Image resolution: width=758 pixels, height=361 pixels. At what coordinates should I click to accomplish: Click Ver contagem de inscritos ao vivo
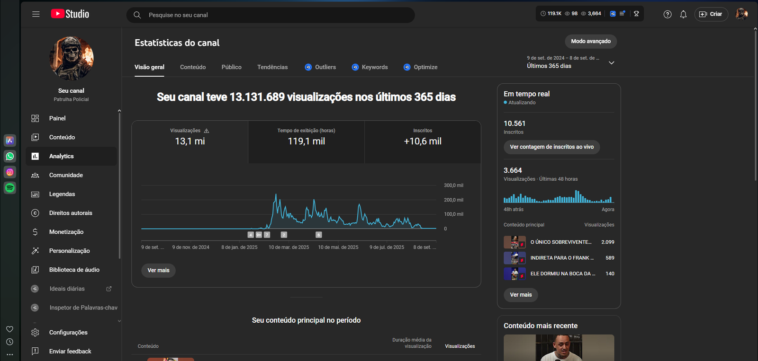551,147
